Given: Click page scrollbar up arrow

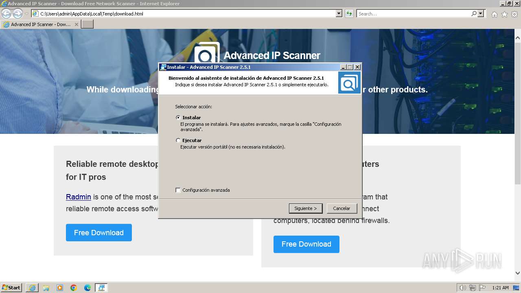Looking at the screenshot, I should click(x=518, y=38).
